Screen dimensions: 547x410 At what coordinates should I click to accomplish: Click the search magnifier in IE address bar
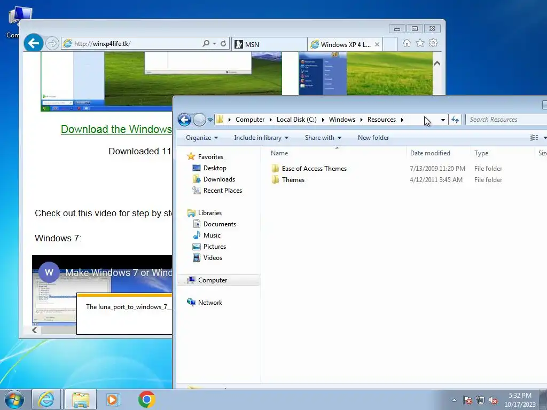(206, 44)
